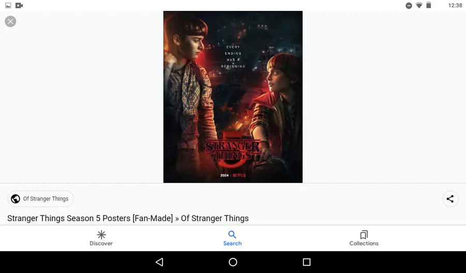Open recent apps with square button

pyautogui.click(x=307, y=262)
